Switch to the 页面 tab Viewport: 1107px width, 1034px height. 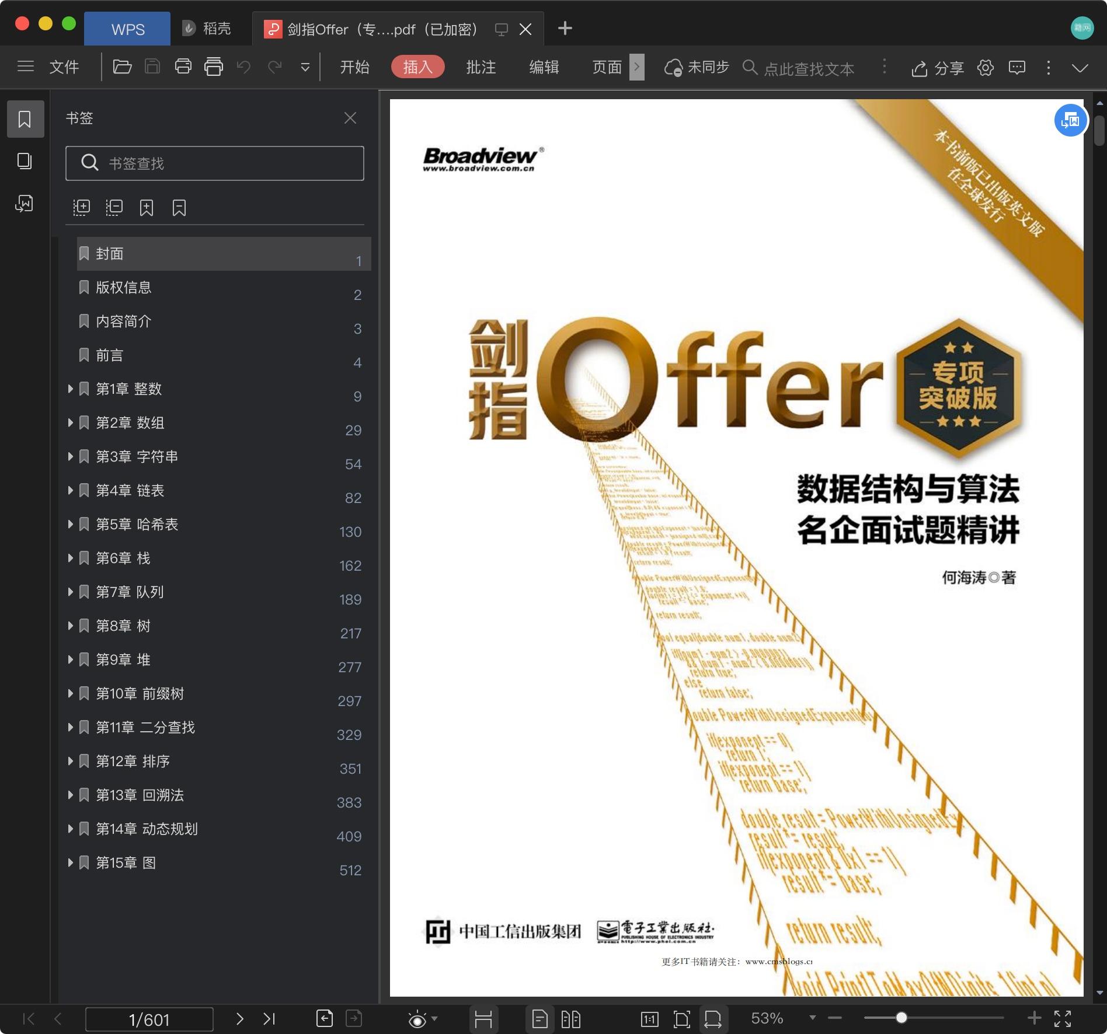tap(607, 67)
